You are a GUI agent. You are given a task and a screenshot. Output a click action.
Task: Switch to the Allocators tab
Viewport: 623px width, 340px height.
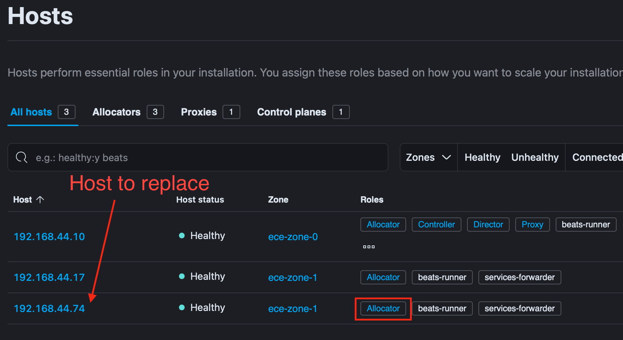point(116,112)
